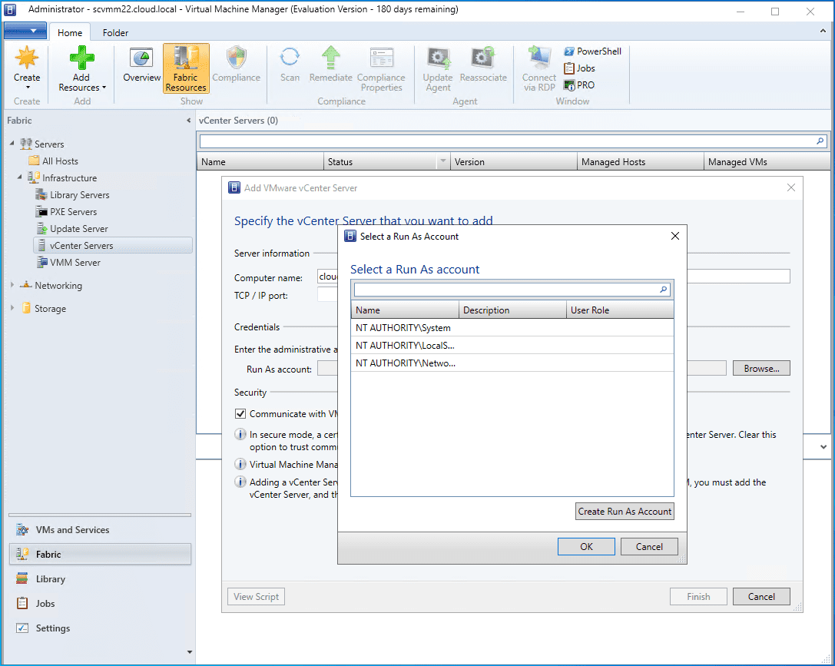Click the Fabric Resources ribbon icon
This screenshot has width=835, height=666.
(x=186, y=58)
